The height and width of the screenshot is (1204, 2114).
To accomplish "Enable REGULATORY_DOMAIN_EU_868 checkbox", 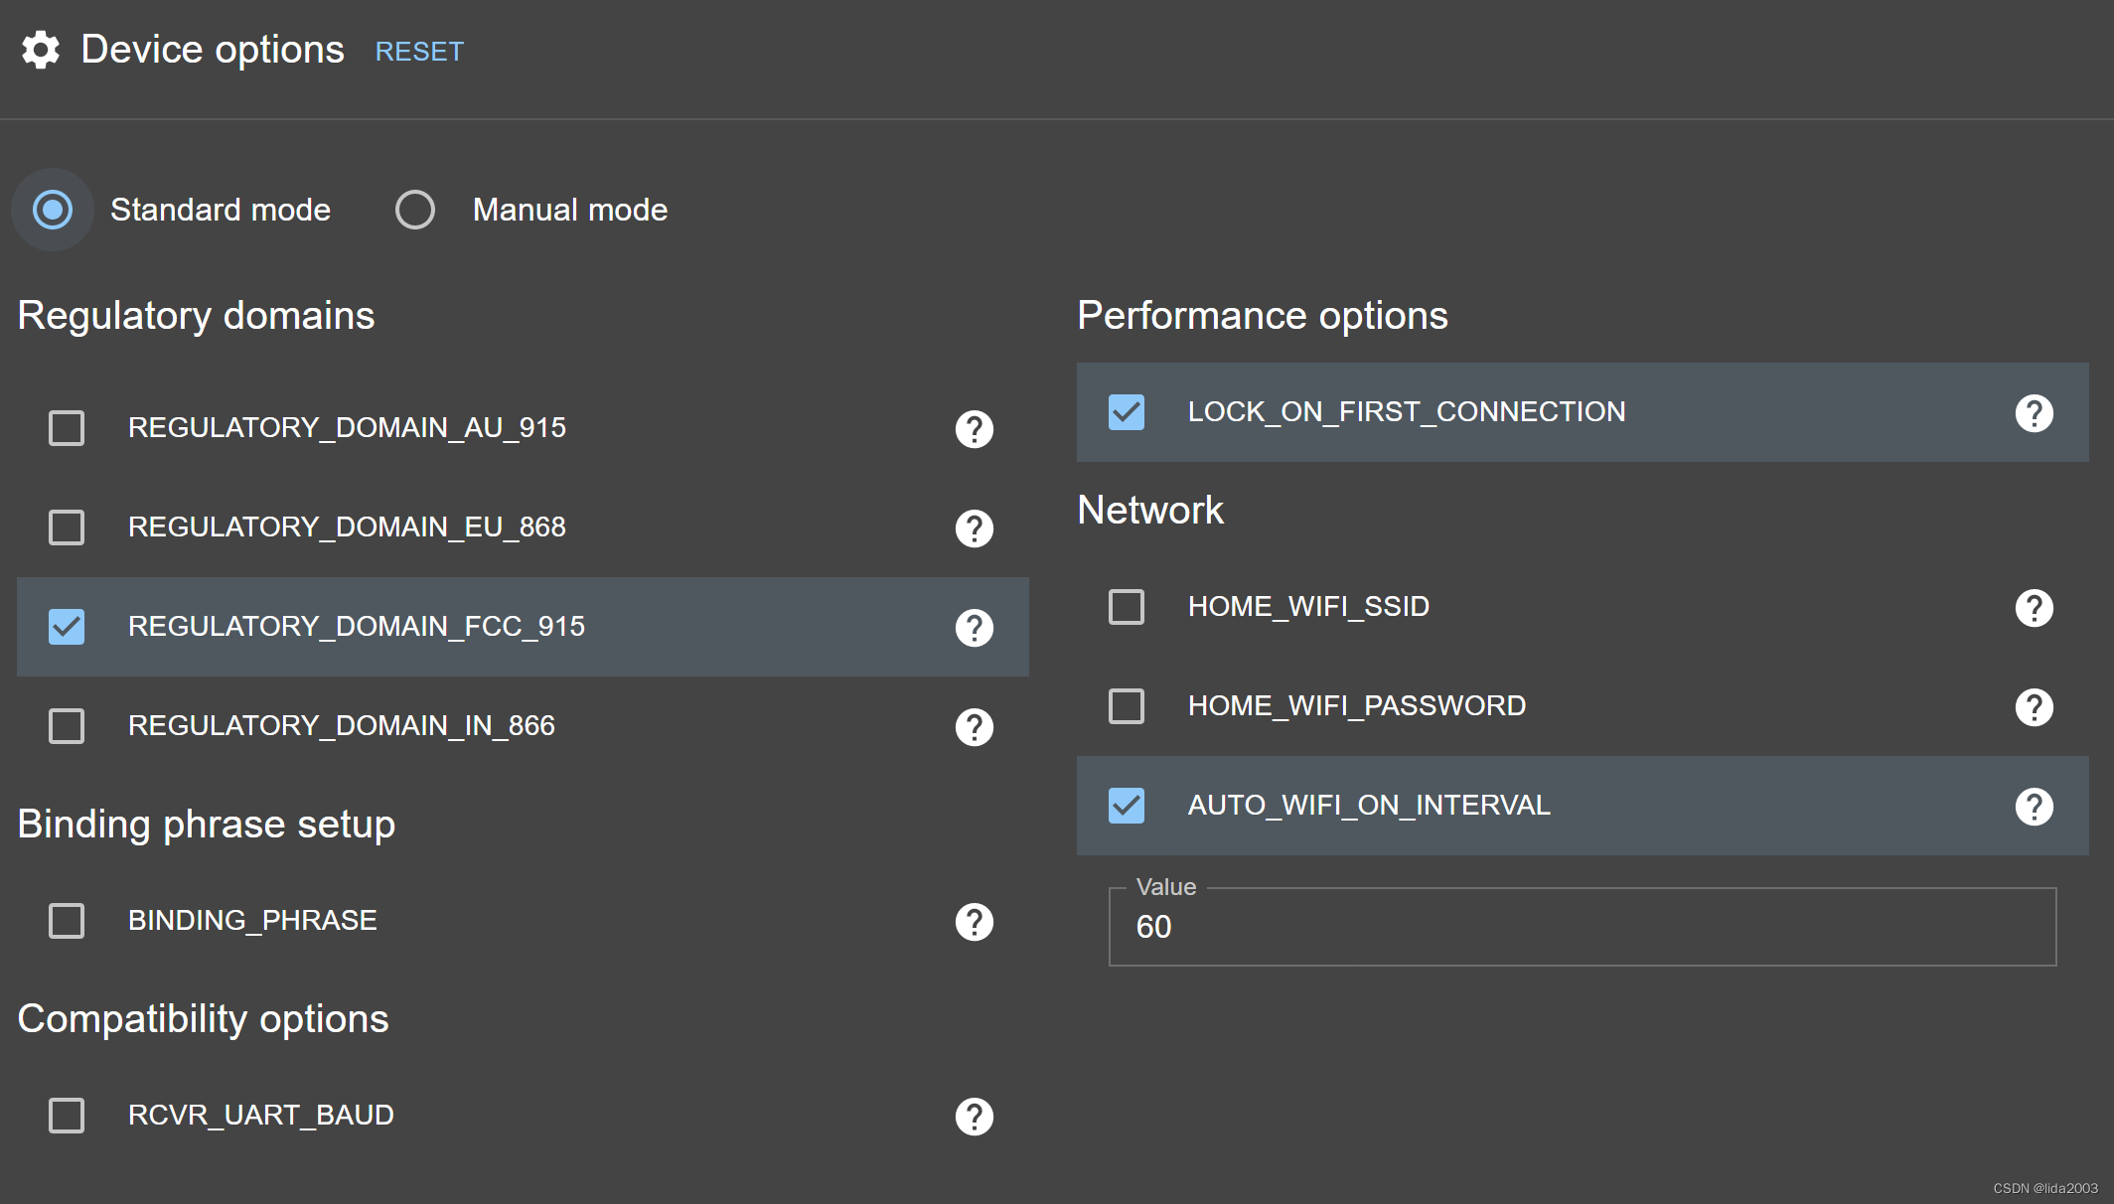I will [x=67, y=527].
